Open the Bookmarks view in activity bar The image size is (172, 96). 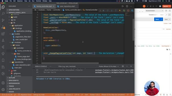click(x=3, y=60)
